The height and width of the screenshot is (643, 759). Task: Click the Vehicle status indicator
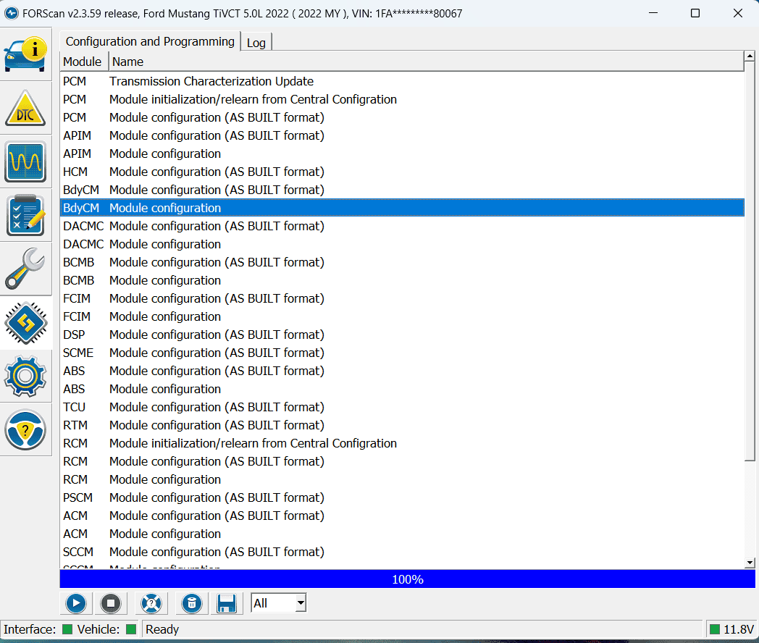point(130,629)
